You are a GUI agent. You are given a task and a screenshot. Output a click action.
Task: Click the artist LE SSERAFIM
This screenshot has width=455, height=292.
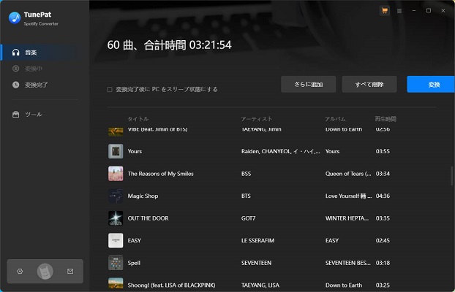pyautogui.click(x=257, y=240)
